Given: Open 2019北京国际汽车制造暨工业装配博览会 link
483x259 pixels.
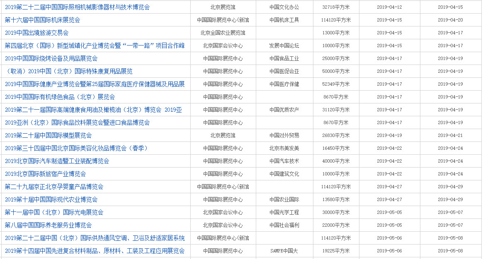Looking at the screenshot, I should pos(57,161).
